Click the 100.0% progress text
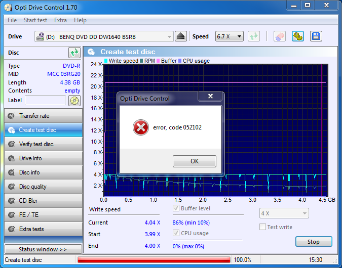 click(242, 260)
